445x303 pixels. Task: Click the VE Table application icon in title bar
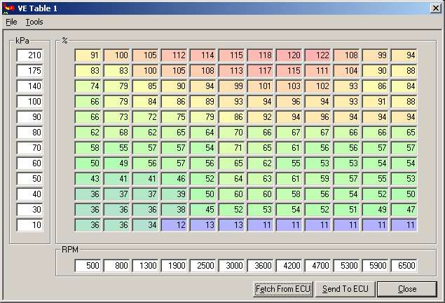coord(8,7)
